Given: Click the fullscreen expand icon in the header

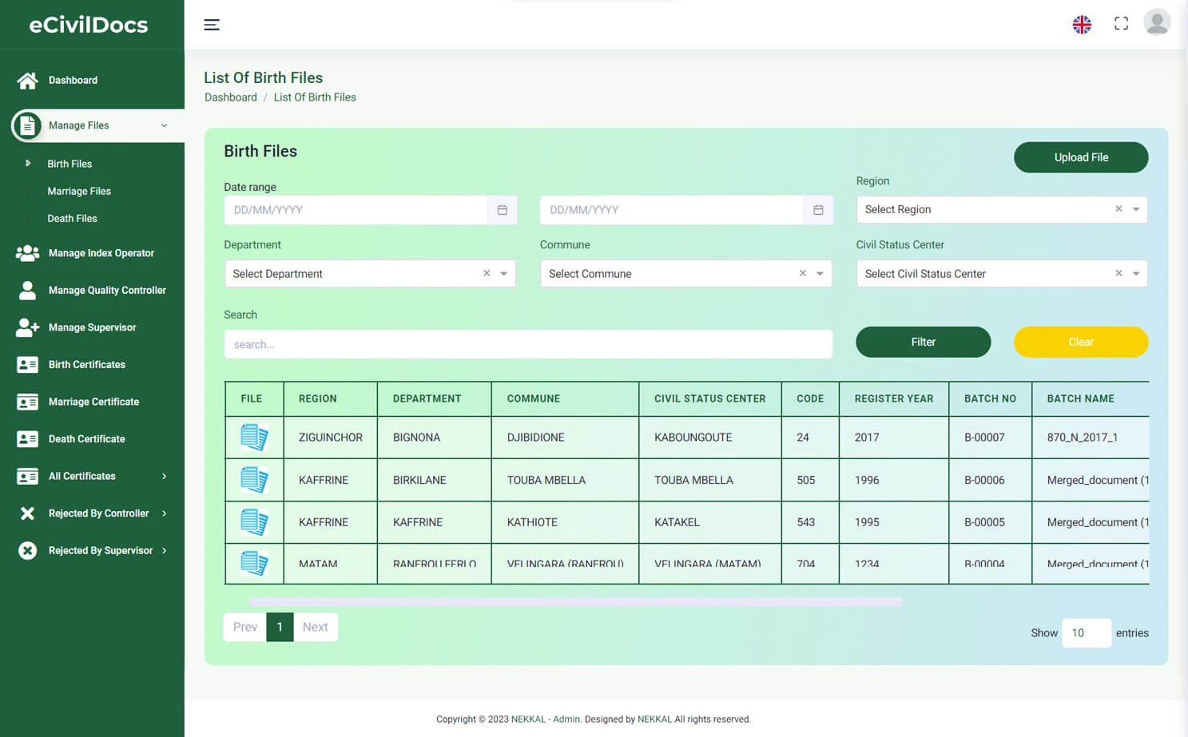Looking at the screenshot, I should point(1121,23).
